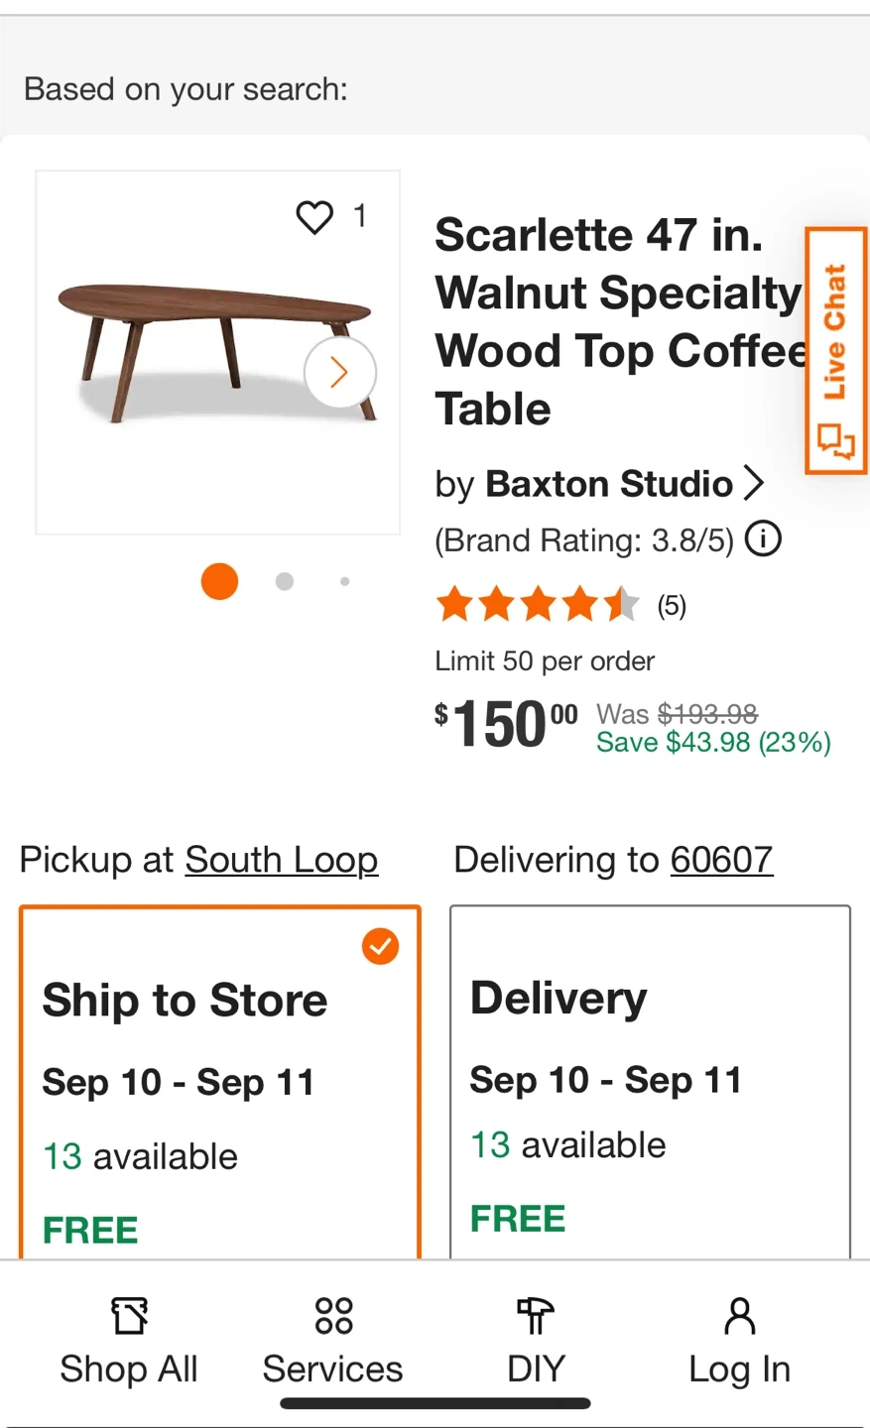Select the Delivery fulfillment option

coord(650,1081)
